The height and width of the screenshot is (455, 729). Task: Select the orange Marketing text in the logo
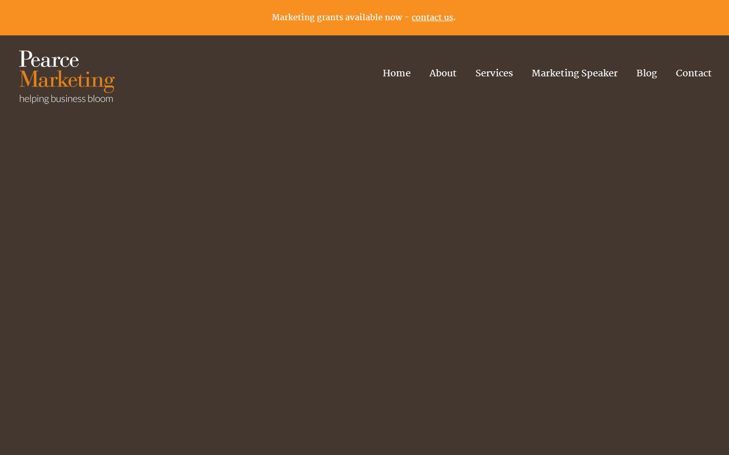(67, 80)
